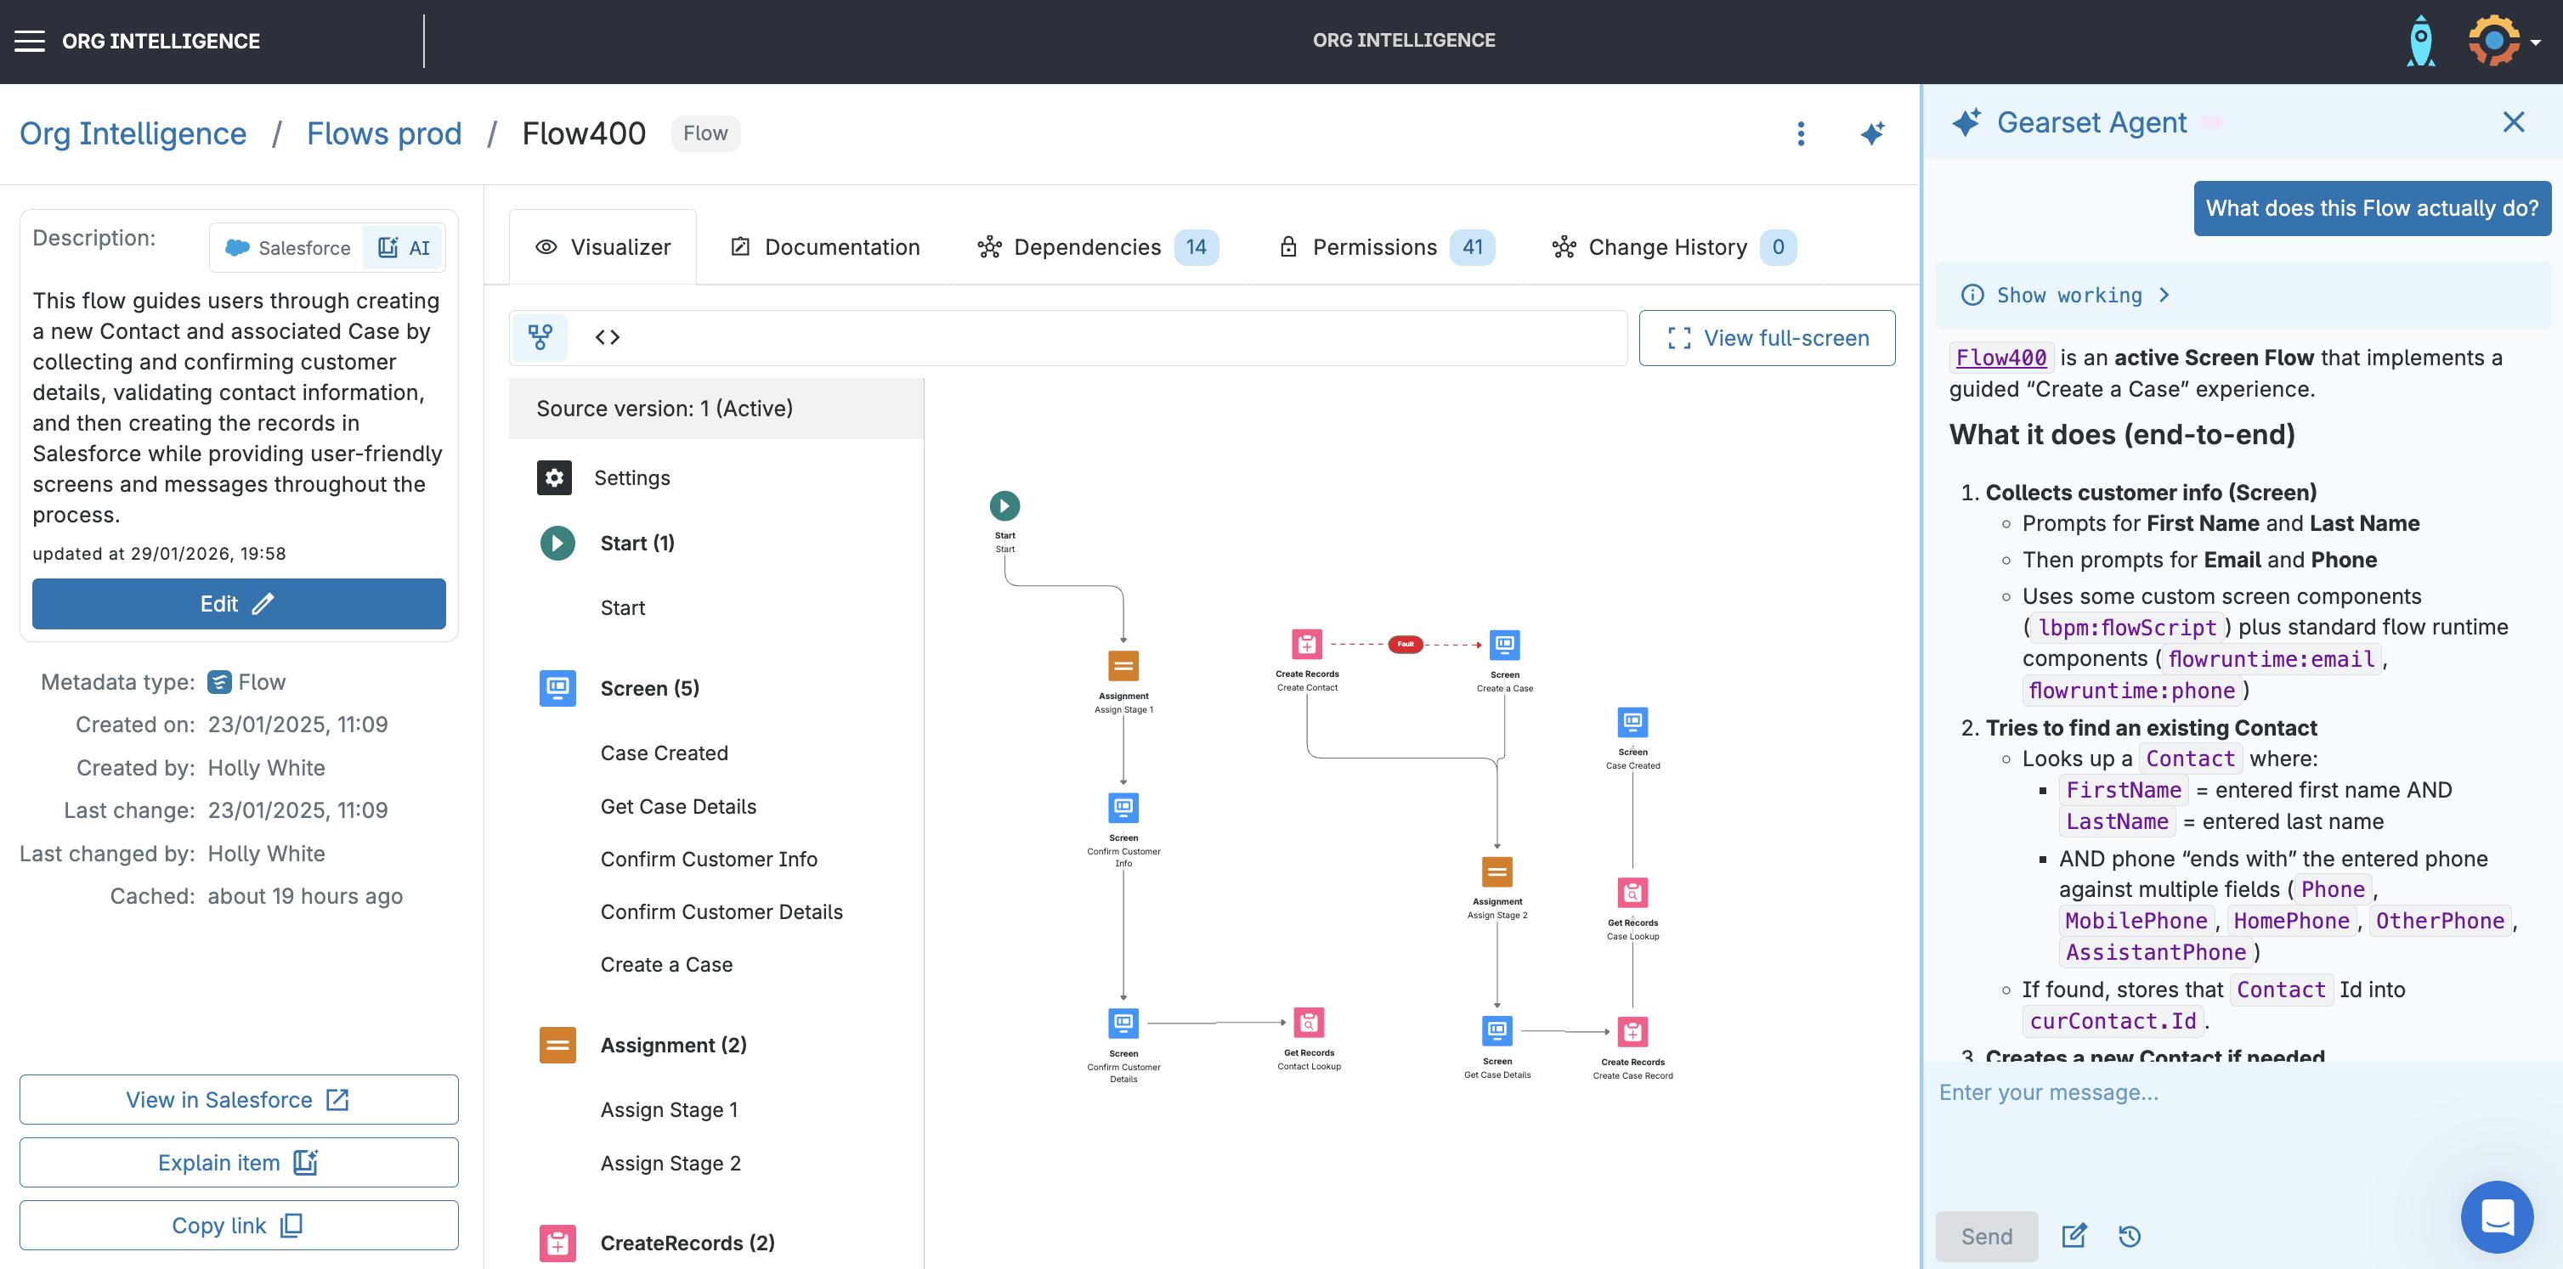2563x1269 pixels.
Task: Expand the CreateRecords section in the tree
Action: [x=687, y=1242]
